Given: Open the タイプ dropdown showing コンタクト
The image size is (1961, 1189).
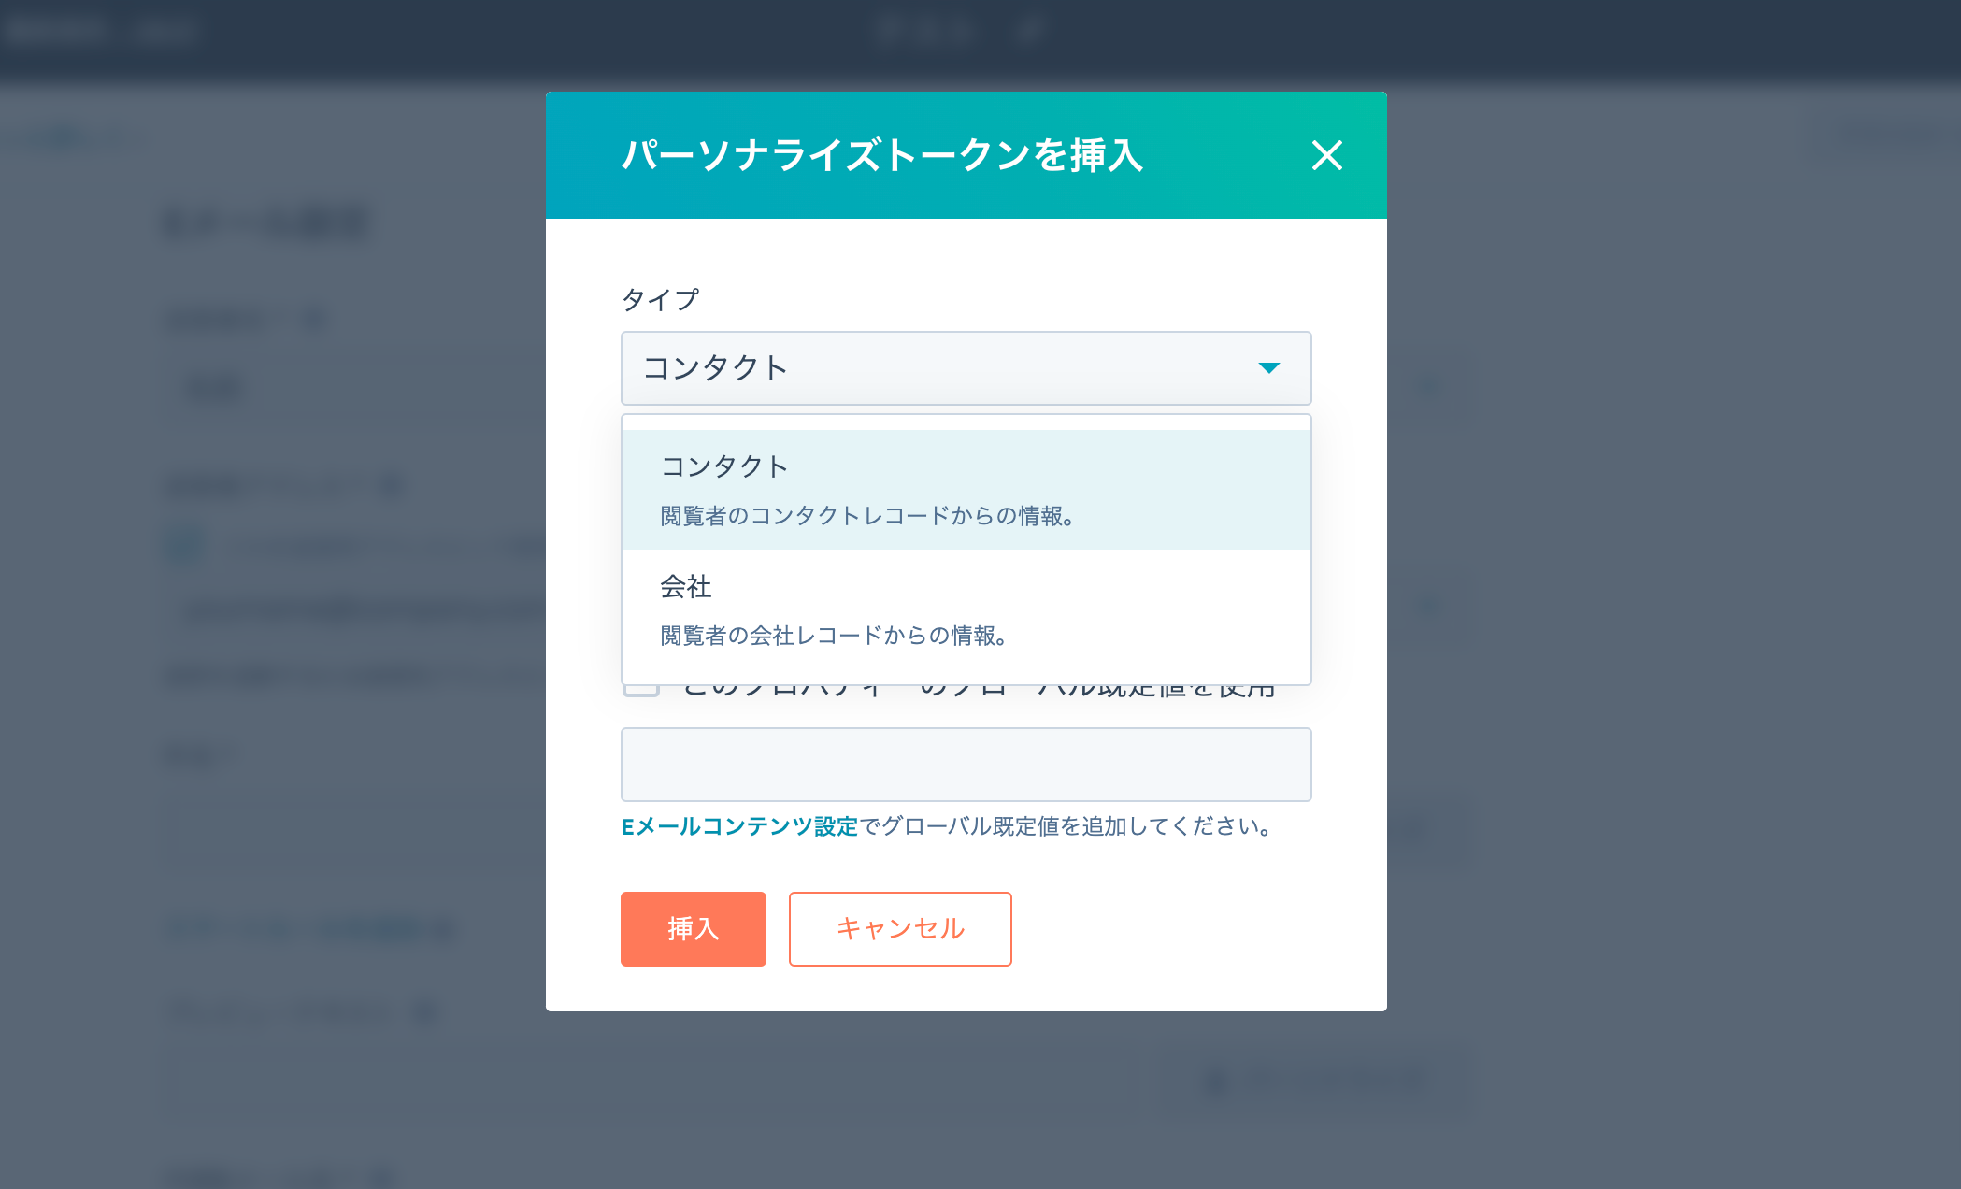Looking at the screenshot, I should tap(966, 368).
